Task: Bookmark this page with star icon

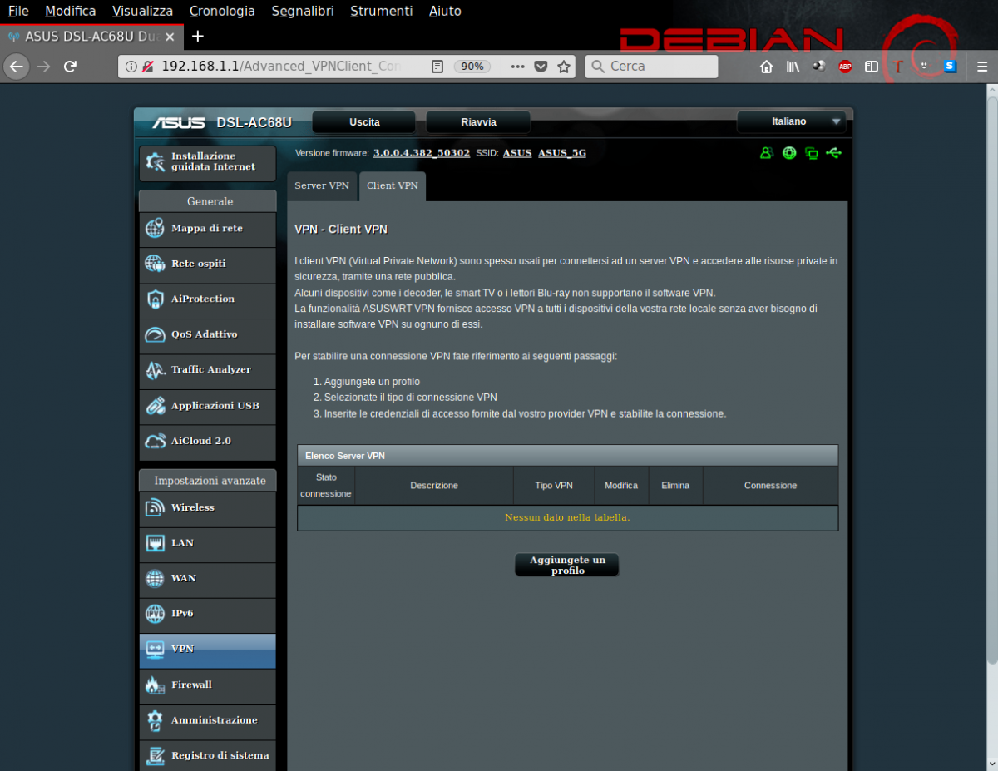Action: (x=564, y=67)
